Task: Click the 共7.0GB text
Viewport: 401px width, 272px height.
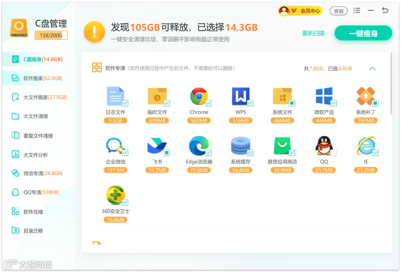Action: 313,69
